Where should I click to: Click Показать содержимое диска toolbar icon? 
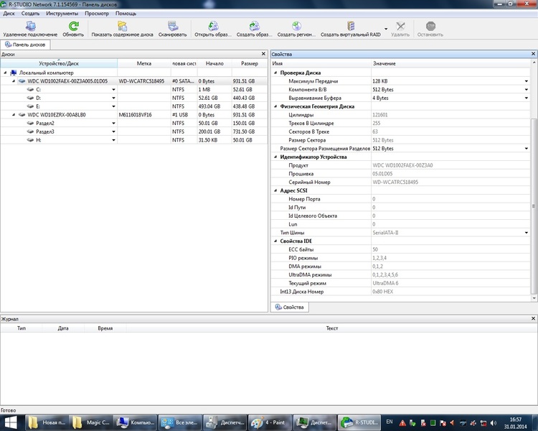click(x=122, y=26)
